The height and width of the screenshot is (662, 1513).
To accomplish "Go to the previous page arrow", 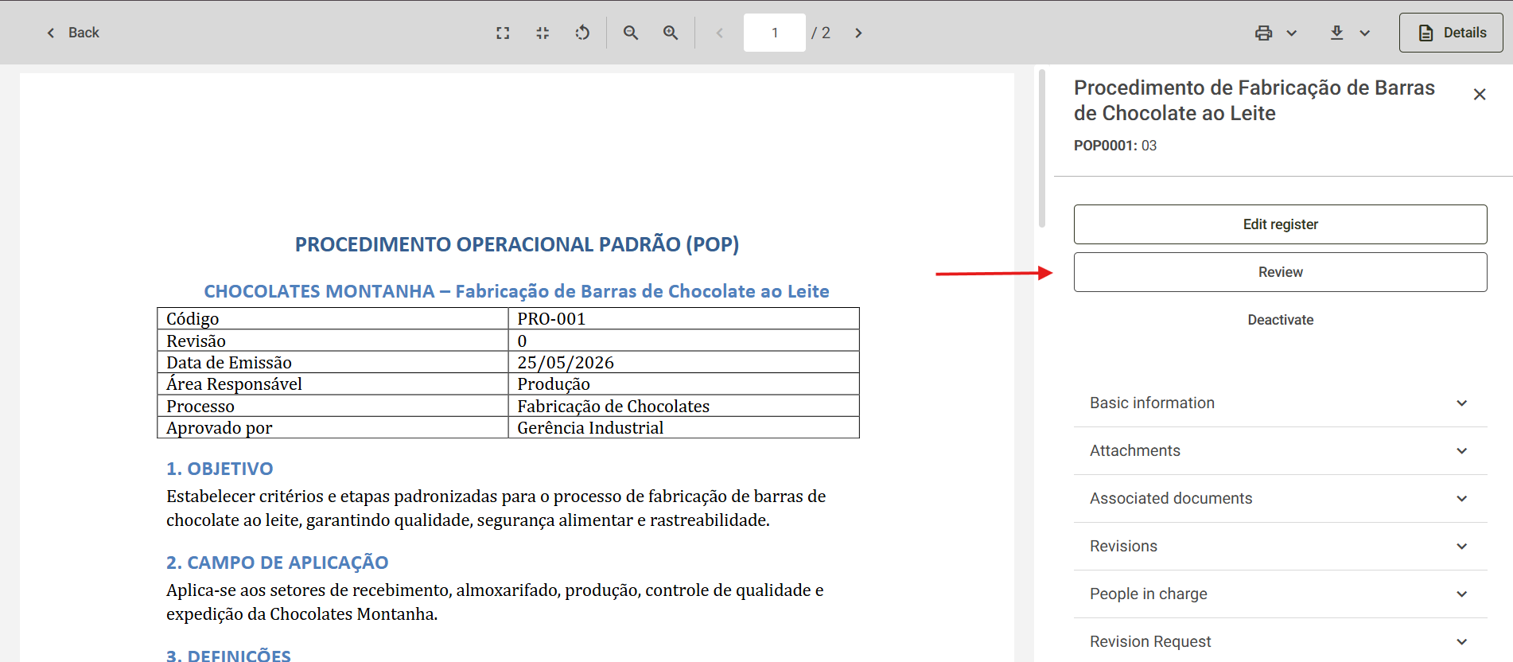I will click(720, 33).
